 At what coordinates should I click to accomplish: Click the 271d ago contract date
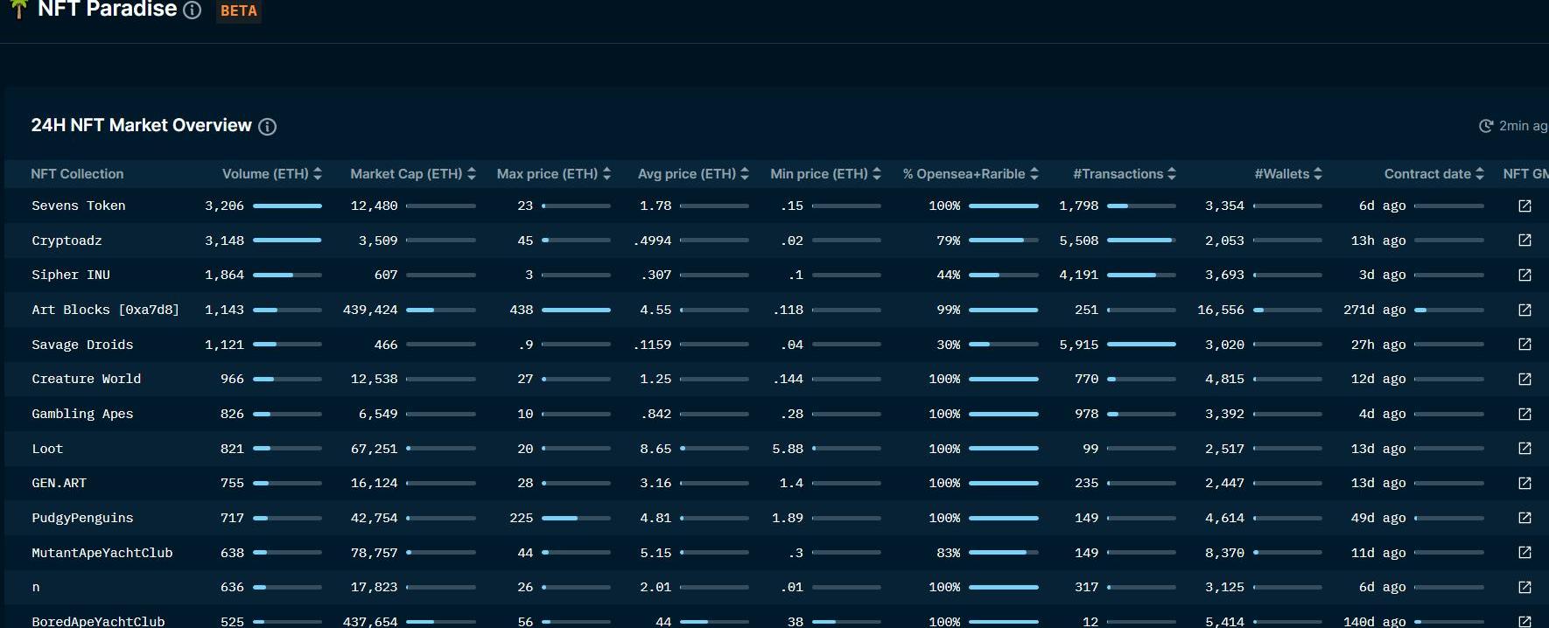[1375, 310]
